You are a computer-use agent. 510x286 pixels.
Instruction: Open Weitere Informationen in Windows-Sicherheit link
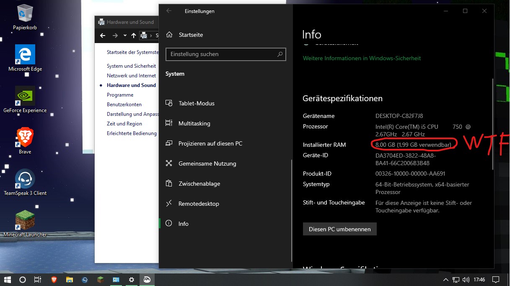pyautogui.click(x=362, y=58)
